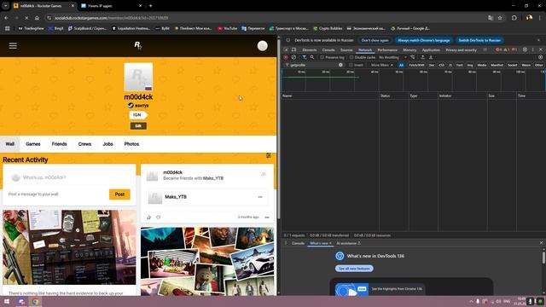Screen dimensions: 546x307
Task: Open the user avatar in page header
Action: 262,45
